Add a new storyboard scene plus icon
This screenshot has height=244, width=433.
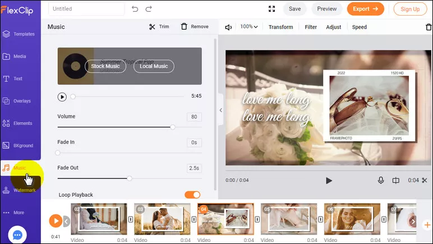coord(427,225)
